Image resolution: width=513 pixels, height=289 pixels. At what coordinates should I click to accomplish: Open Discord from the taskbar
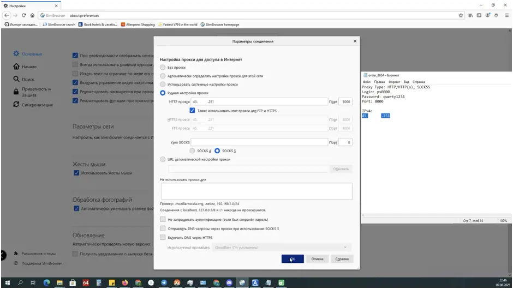click(x=229, y=283)
